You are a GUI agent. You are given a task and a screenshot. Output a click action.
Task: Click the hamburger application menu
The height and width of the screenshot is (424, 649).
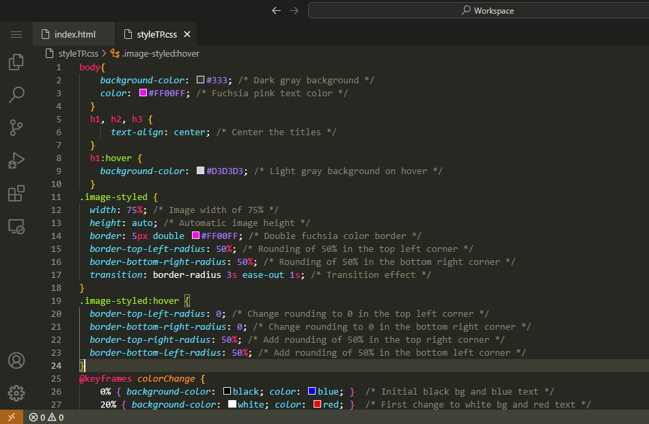[x=16, y=34]
